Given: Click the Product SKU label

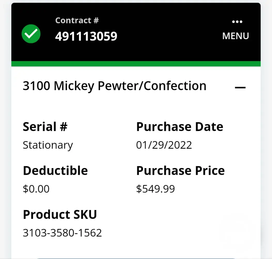Looking at the screenshot, I should point(60,215).
